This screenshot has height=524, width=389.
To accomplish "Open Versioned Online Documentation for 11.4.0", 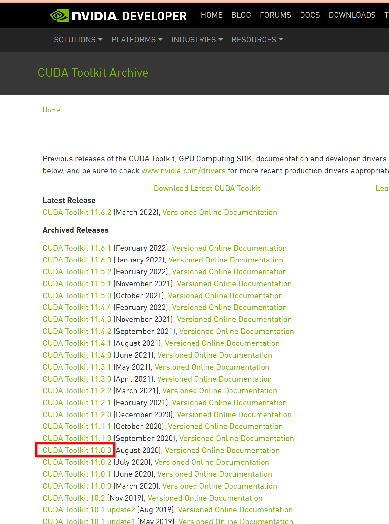I will pyautogui.click(x=215, y=355).
